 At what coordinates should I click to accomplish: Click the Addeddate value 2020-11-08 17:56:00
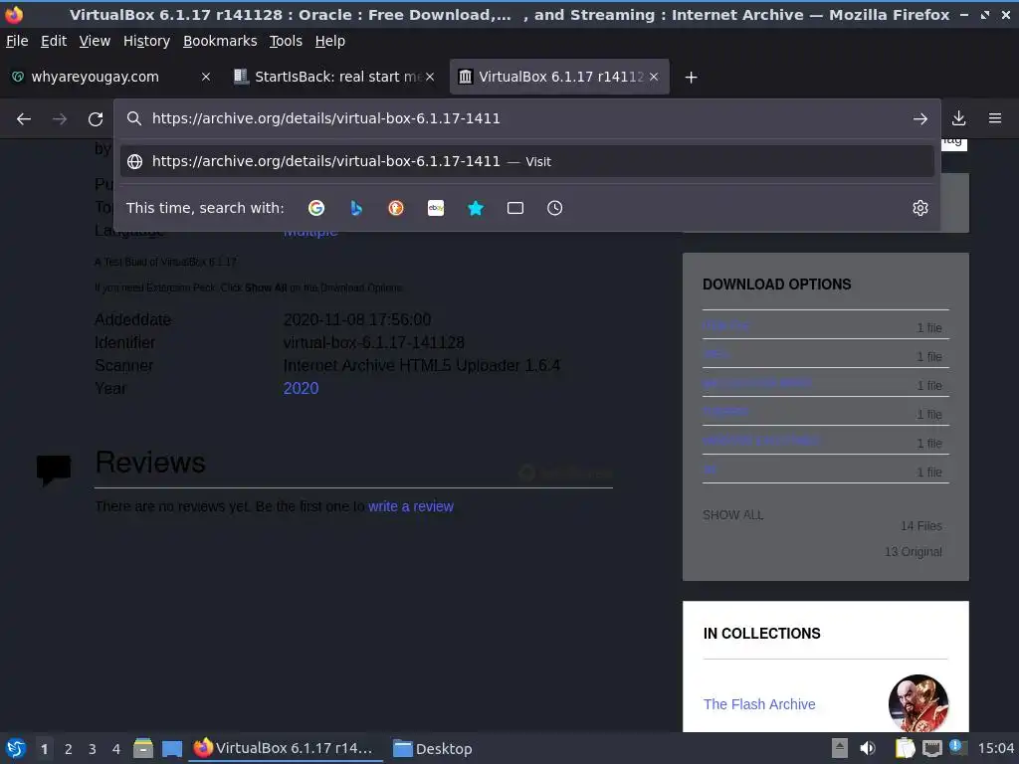(x=357, y=319)
